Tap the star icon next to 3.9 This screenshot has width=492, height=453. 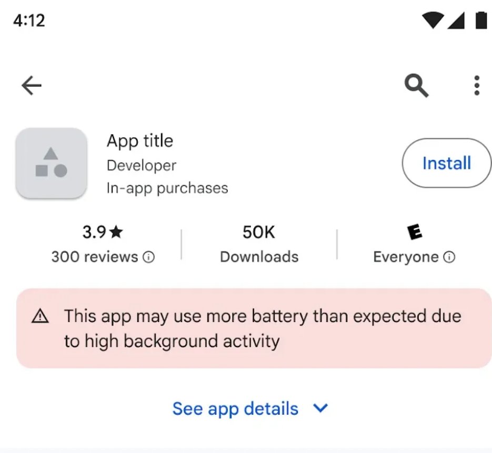[116, 232]
